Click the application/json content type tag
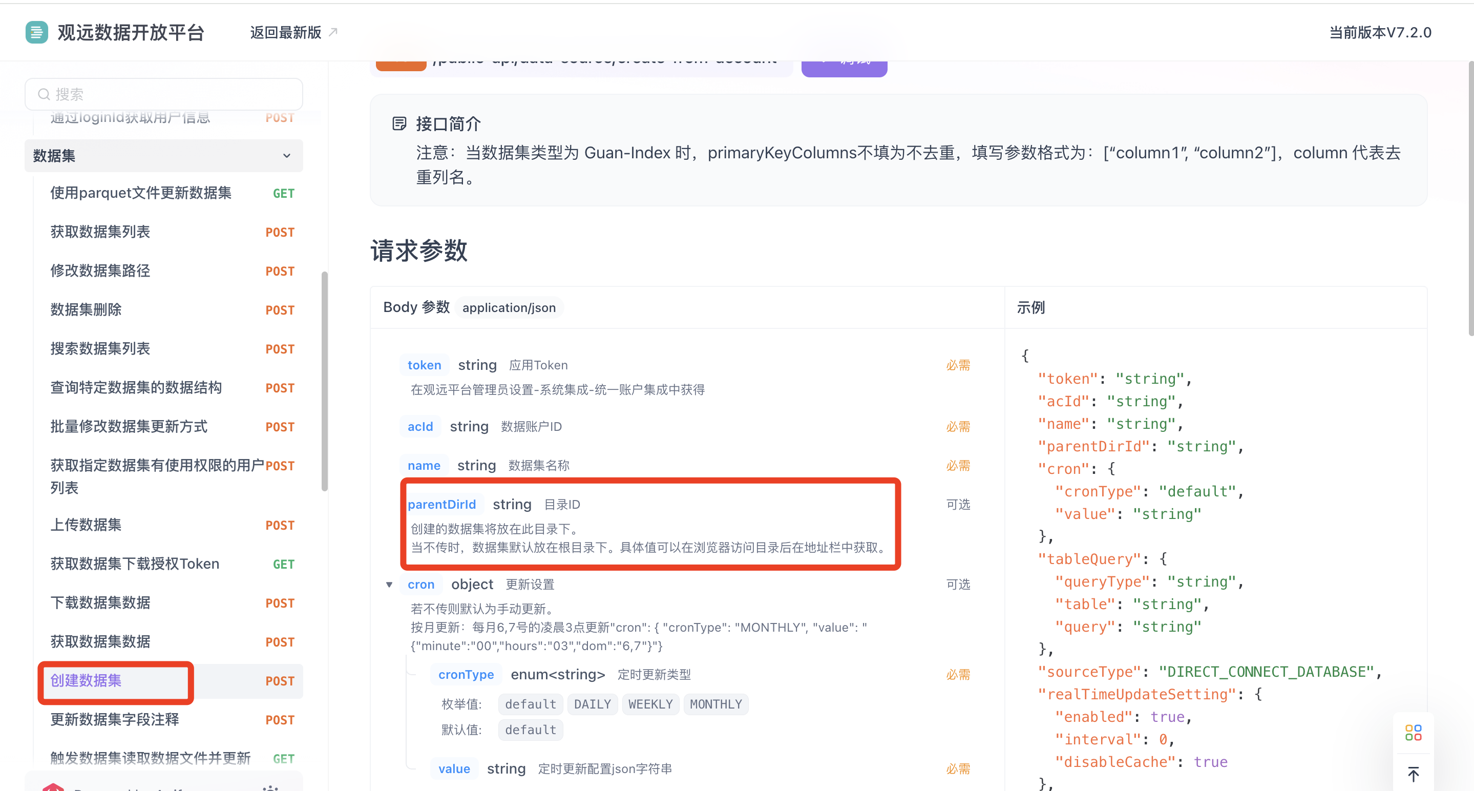The image size is (1474, 791). pyautogui.click(x=509, y=307)
